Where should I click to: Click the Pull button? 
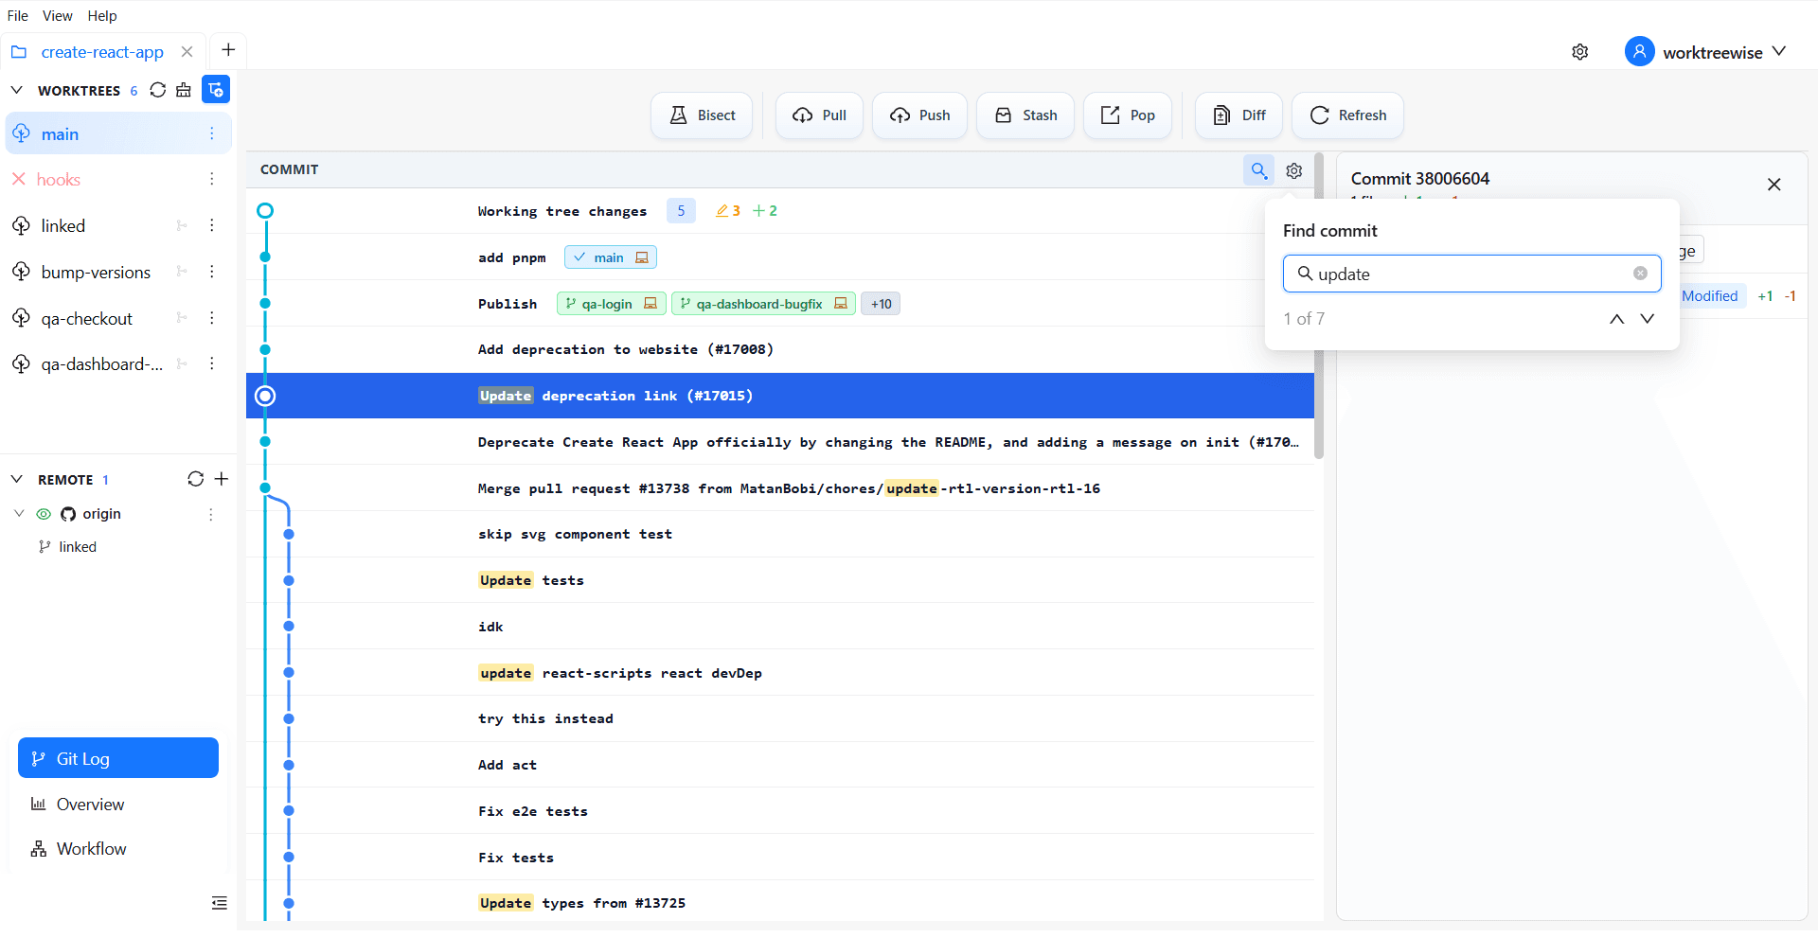pyautogui.click(x=819, y=115)
